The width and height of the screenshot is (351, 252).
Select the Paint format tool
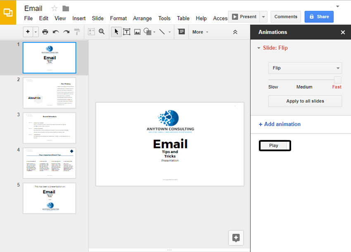[77, 32]
